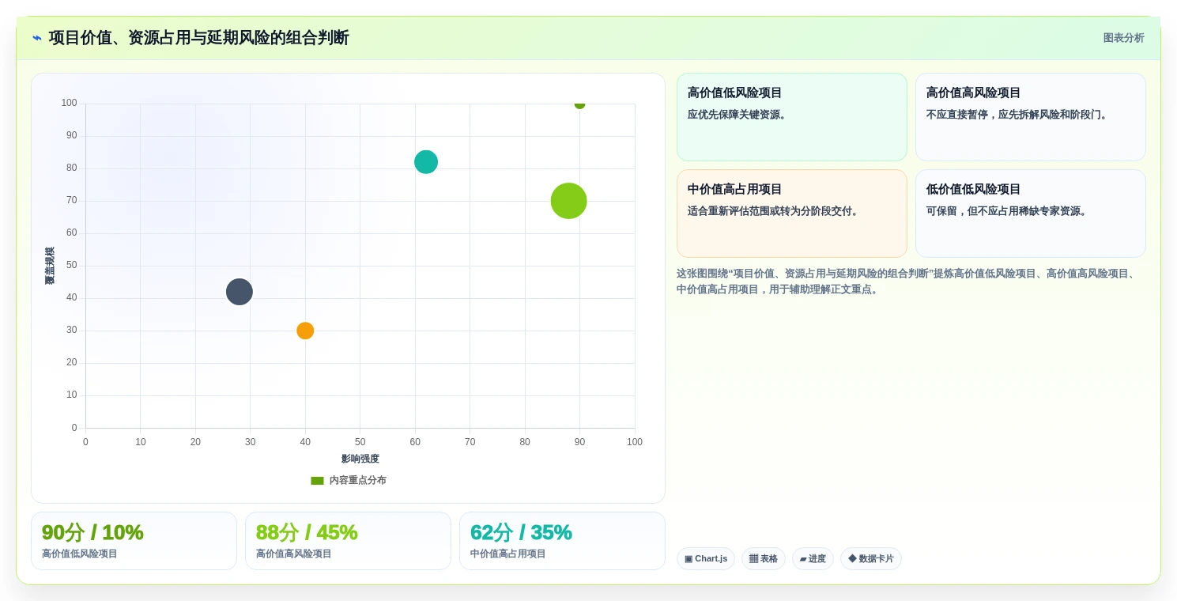Click the Chart.js tag

point(706,559)
